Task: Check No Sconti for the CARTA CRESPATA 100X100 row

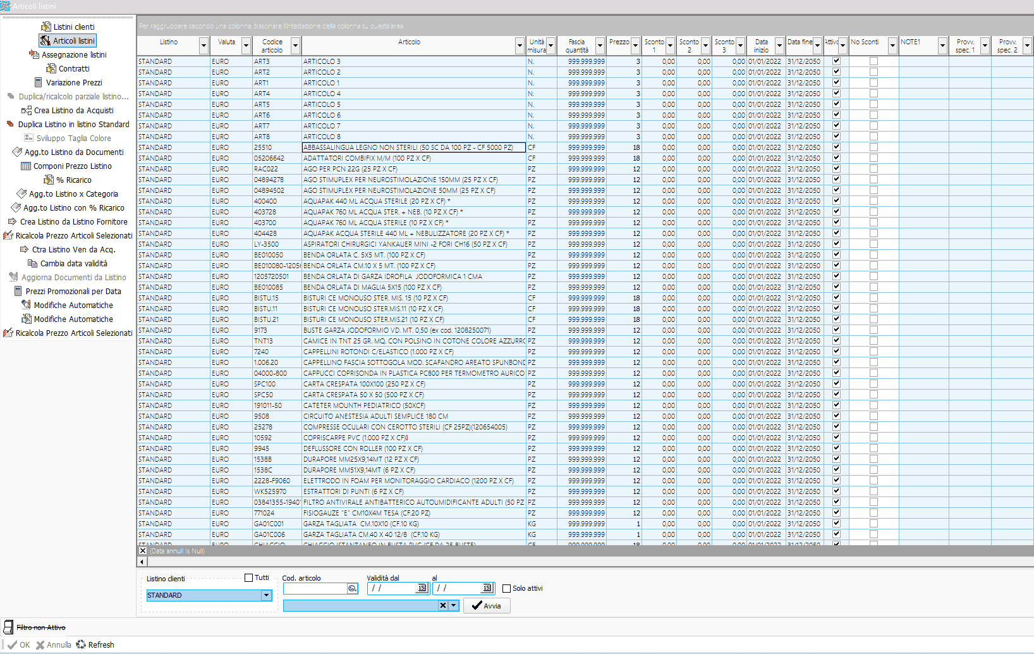Action: 873,384
